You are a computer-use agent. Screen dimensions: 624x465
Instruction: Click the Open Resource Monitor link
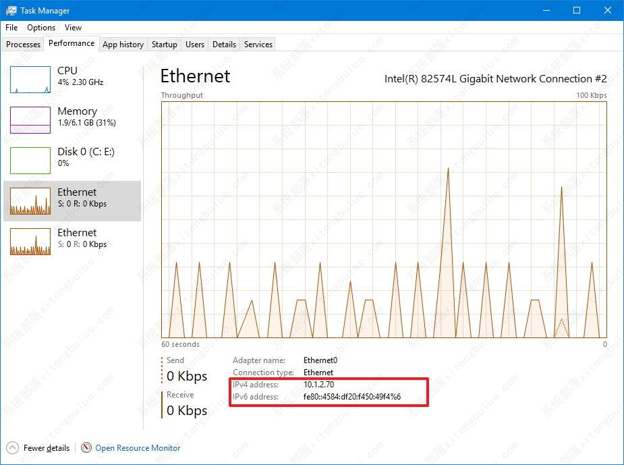pyautogui.click(x=137, y=447)
